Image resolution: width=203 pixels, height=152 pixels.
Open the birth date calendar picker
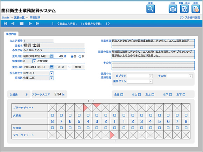point(51,57)
